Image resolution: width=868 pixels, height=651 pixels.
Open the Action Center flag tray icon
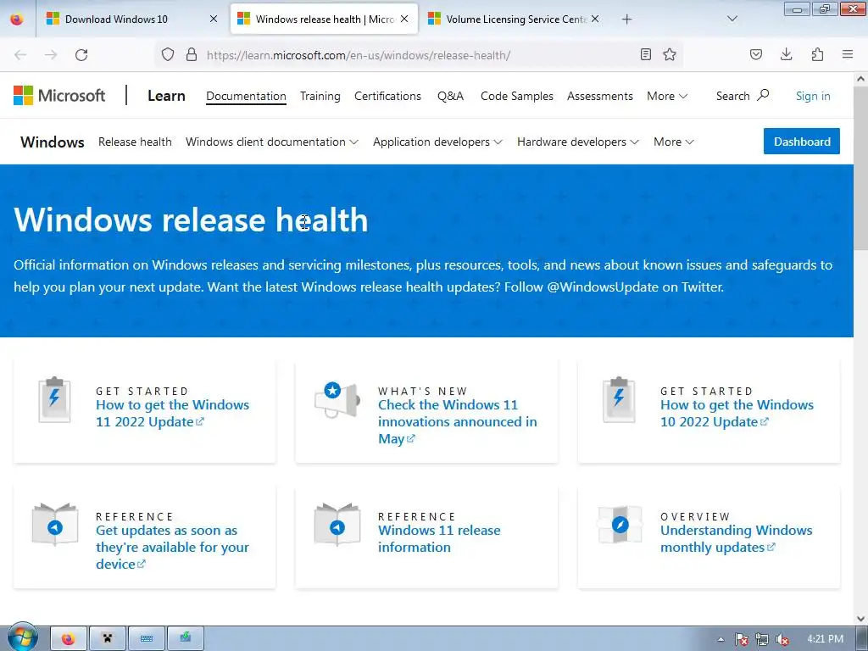(742, 639)
